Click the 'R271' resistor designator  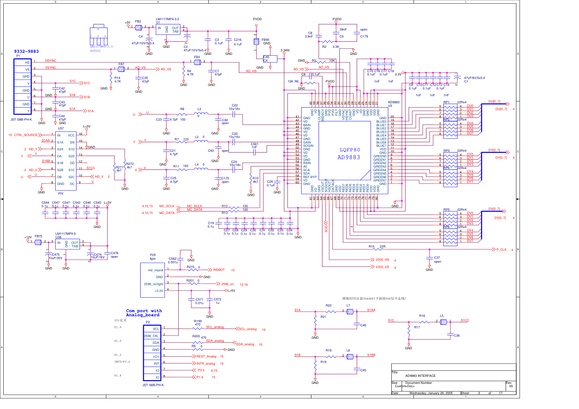click(x=119, y=167)
